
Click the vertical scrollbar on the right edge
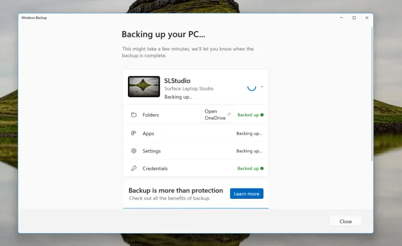pos(371,93)
